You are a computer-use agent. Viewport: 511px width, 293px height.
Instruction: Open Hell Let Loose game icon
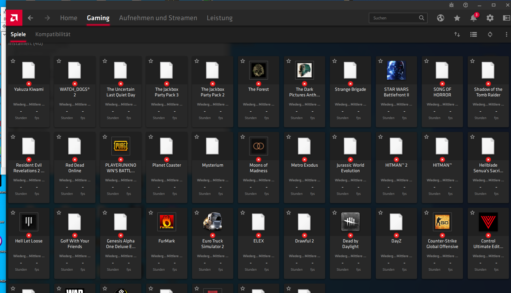click(29, 222)
